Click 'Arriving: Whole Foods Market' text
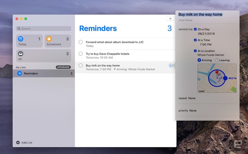Viewport: 248px width, 154px height. click(136, 69)
